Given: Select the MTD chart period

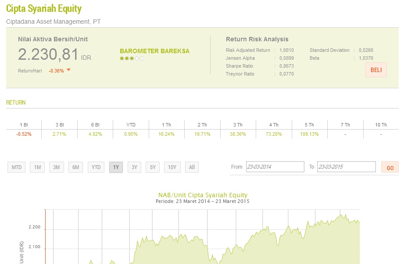Looking at the screenshot, I should pos(17,167).
